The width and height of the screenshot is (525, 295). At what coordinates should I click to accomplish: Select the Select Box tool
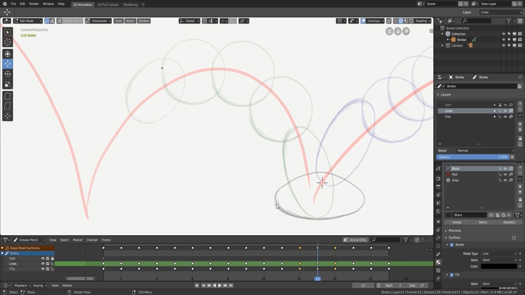pos(7,32)
